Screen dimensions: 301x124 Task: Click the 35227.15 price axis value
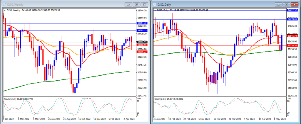[142, 26]
